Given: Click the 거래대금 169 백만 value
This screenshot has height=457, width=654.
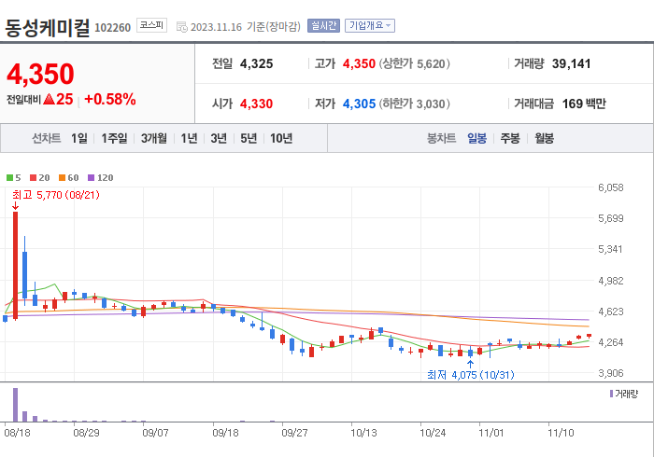Looking at the screenshot, I should point(584,104).
